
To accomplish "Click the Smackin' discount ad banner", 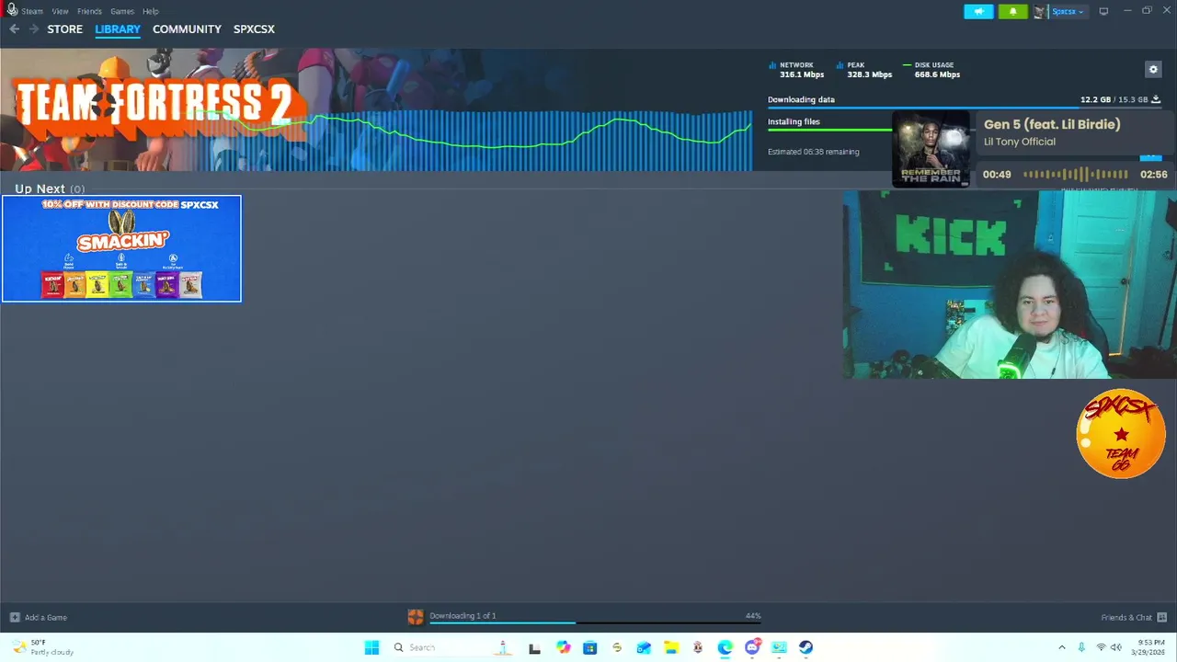I will [x=121, y=248].
